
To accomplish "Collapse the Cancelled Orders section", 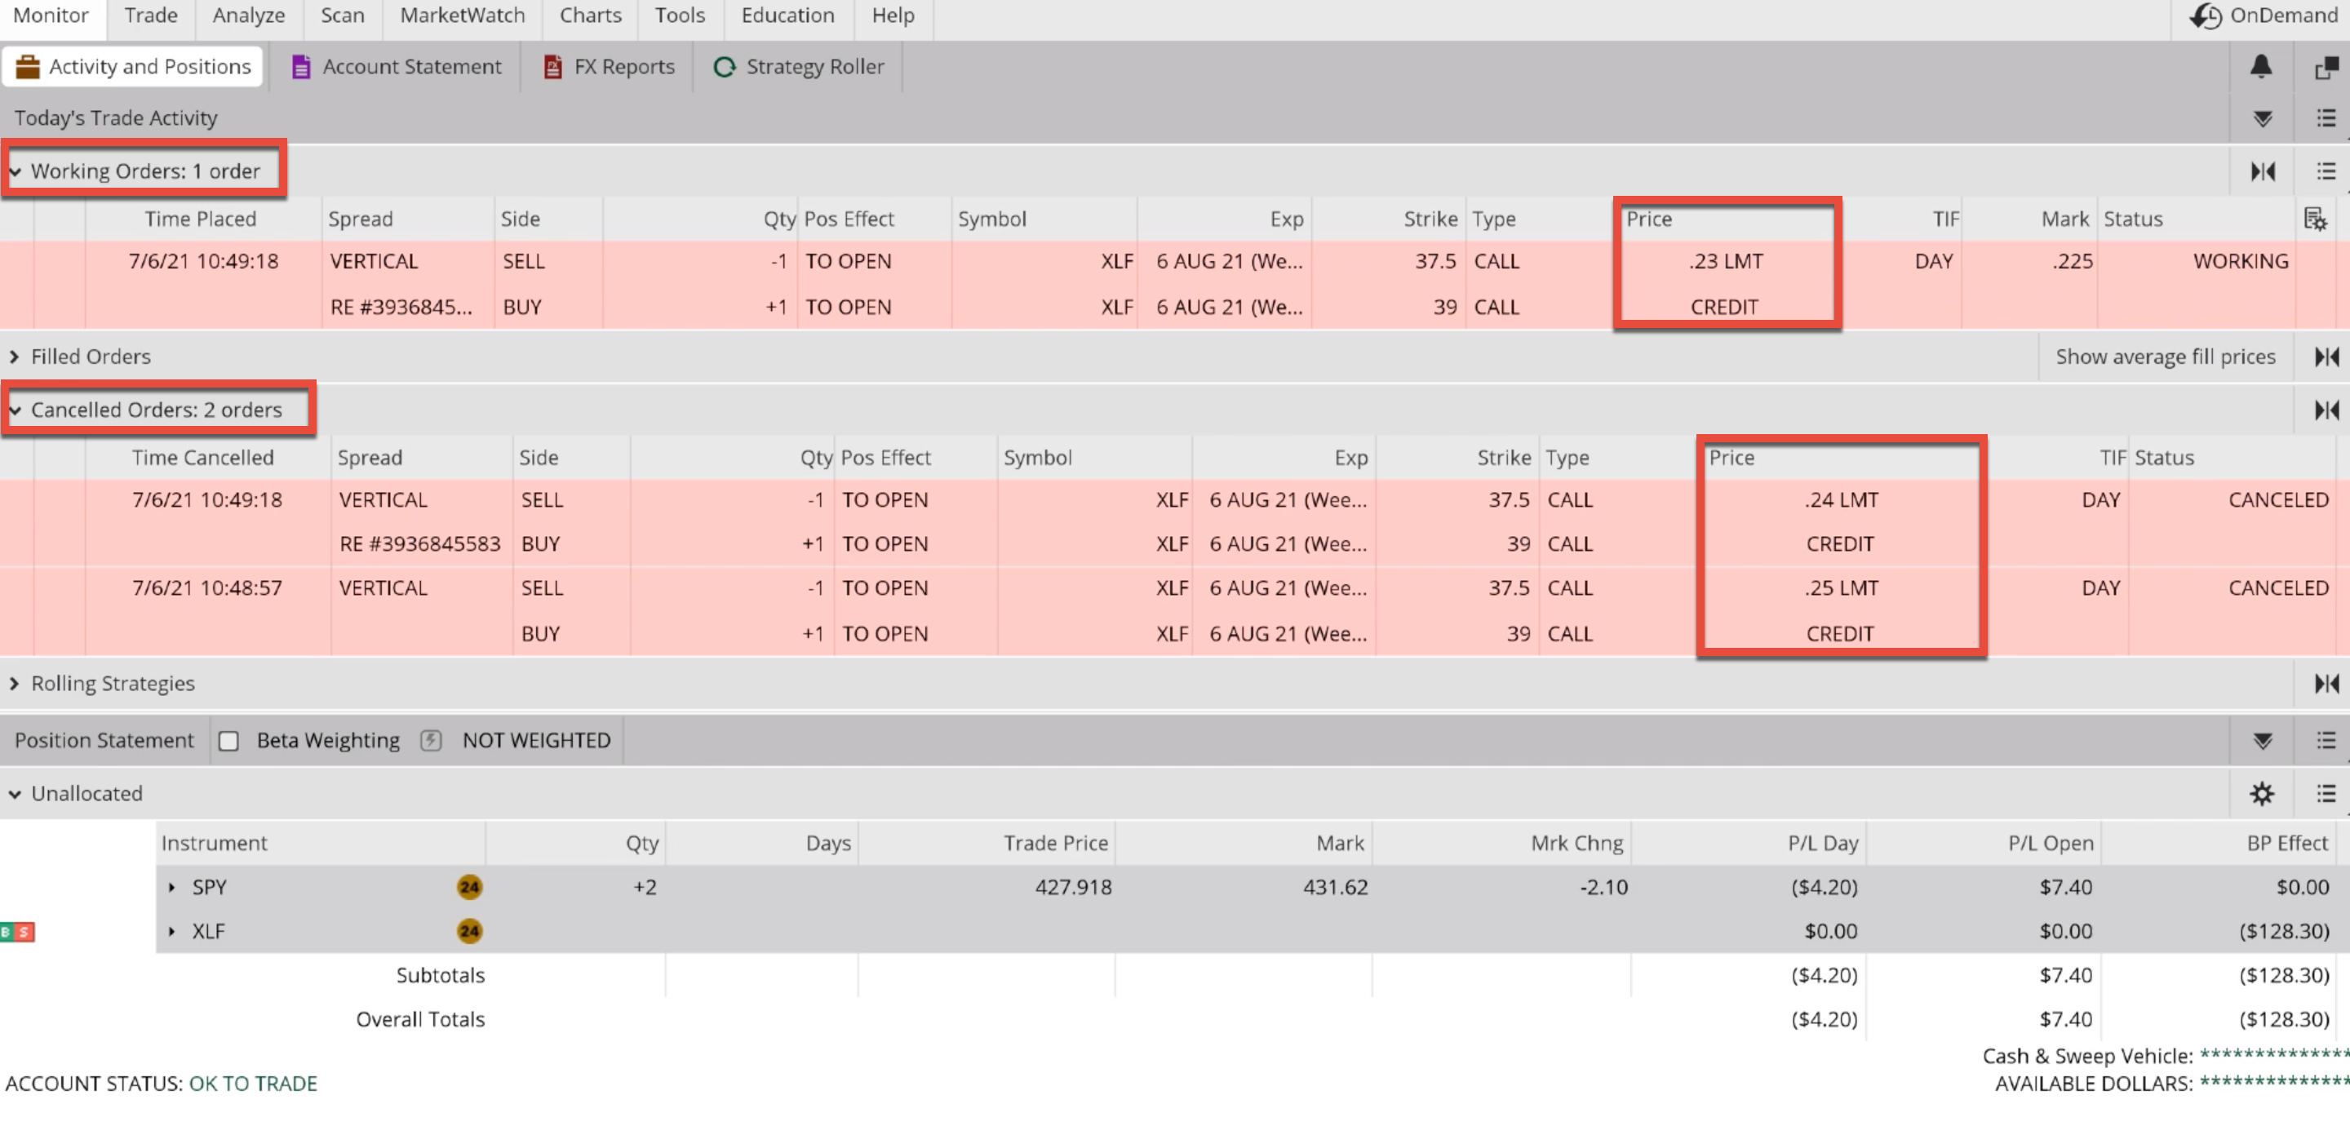I will [15, 410].
